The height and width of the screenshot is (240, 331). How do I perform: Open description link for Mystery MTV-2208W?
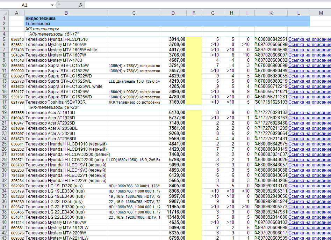pos(309,233)
